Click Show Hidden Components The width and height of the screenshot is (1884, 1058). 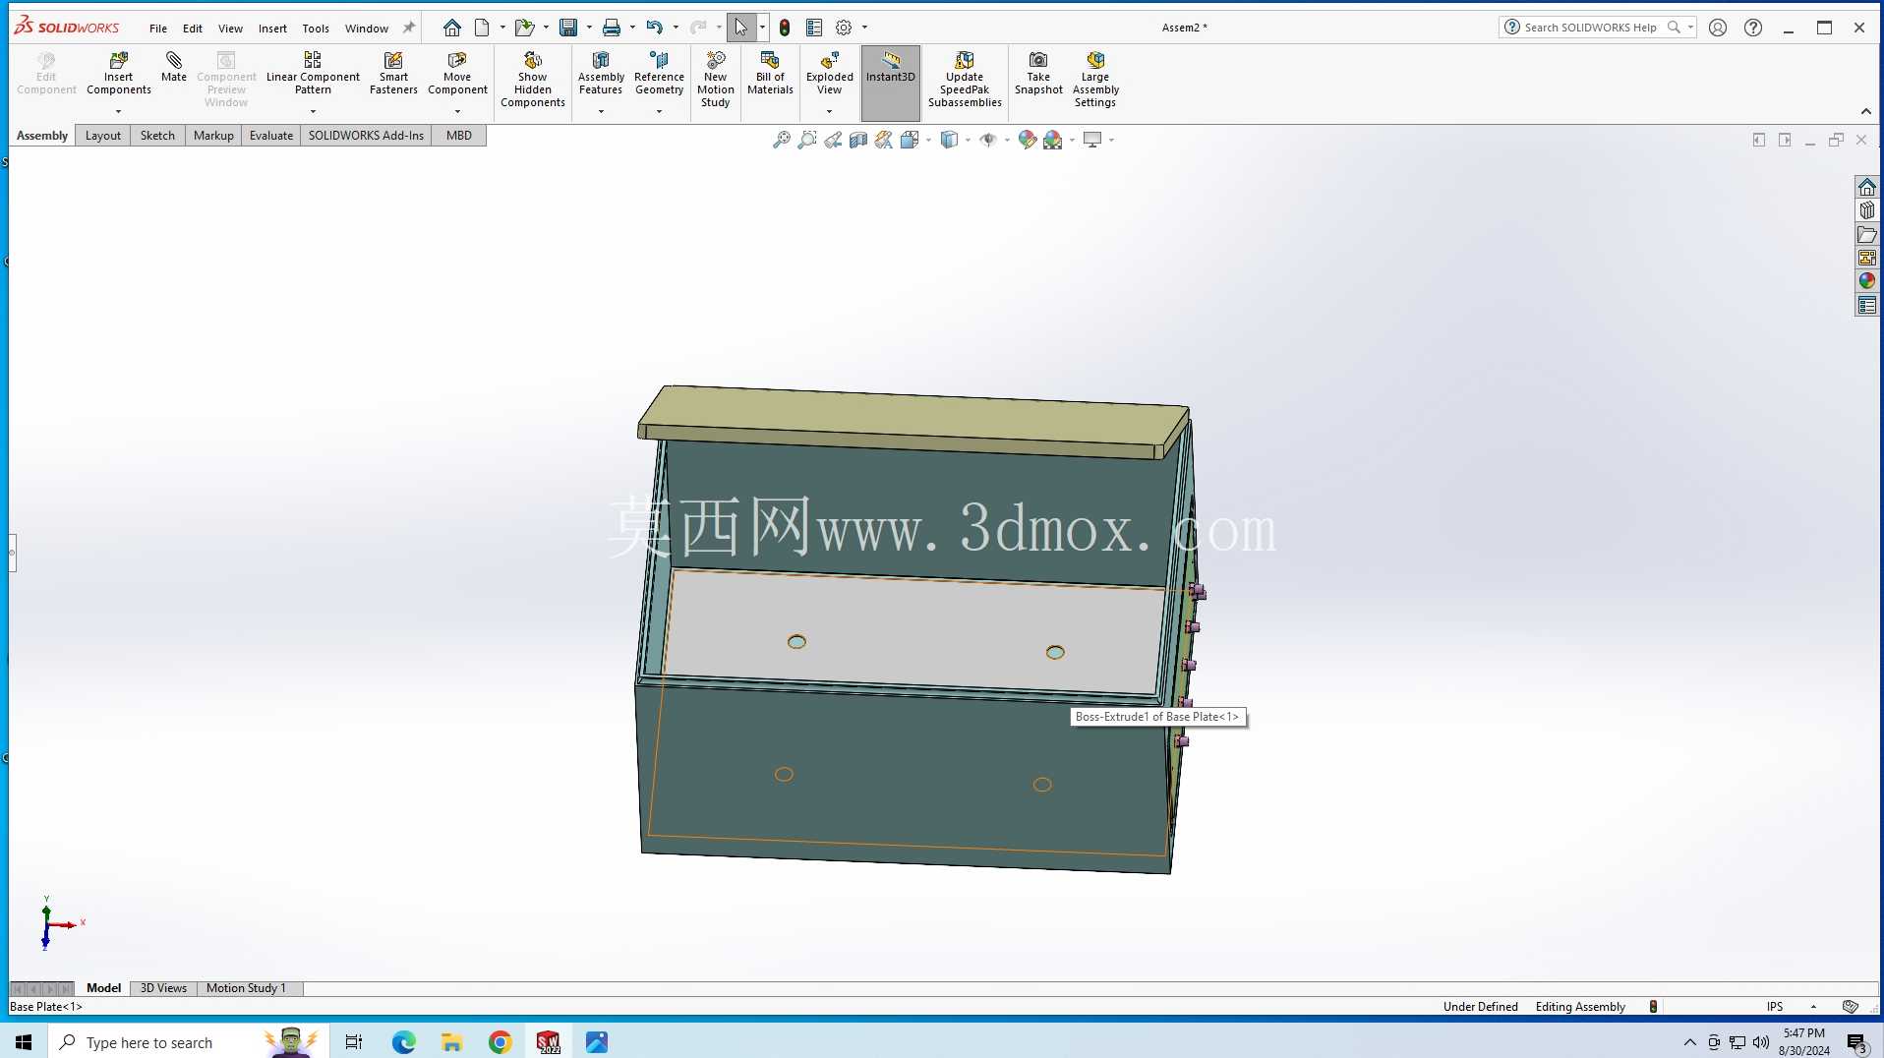[x=533, y=80]
